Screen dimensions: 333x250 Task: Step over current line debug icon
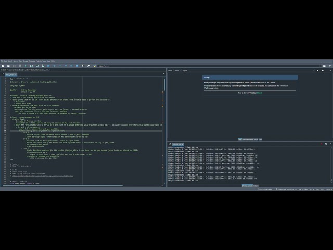[54, 66]
